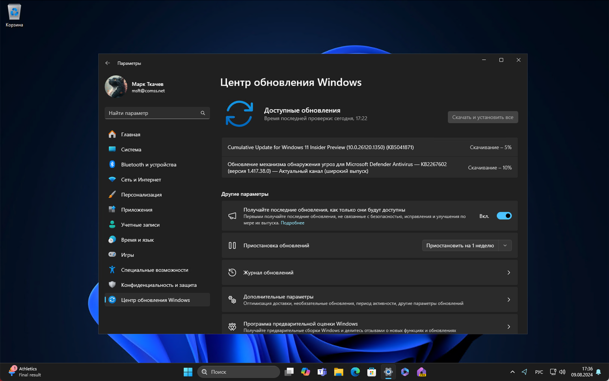Screen dimensions: 609x381
Task: Click the Скачивание – 5% status
Action: tap(490, 147)
